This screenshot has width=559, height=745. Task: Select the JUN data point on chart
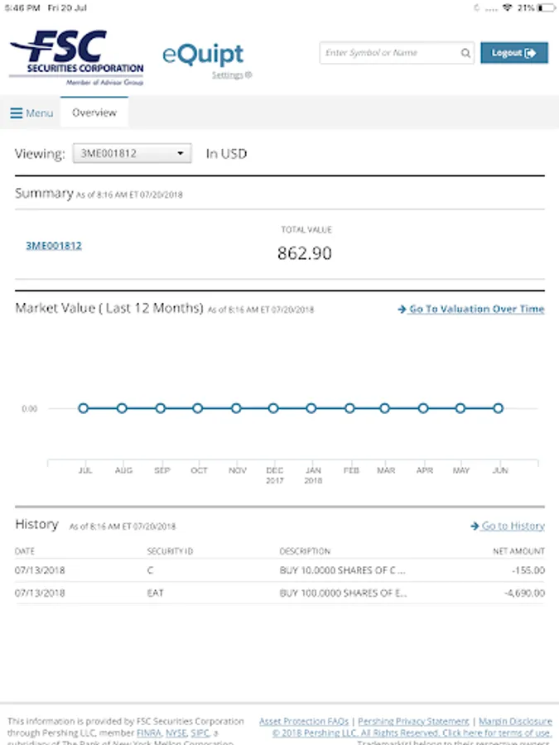click(x=499, y=408)
